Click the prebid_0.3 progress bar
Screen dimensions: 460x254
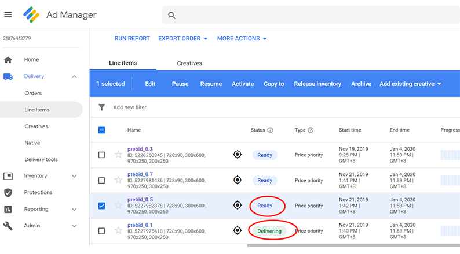coord(450,155)
